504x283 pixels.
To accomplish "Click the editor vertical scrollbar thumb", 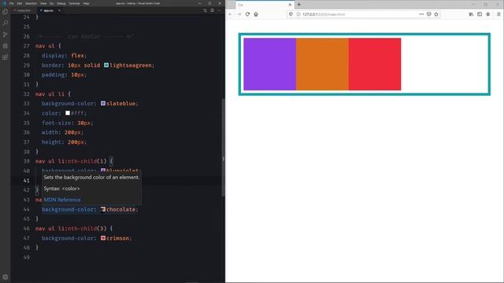I will [223, 148].
